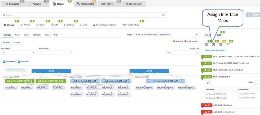Screen dimensions: 261x115
Task: Select node dc1_must_singlev2_001_leaf1
Action: tap(166, 81)
